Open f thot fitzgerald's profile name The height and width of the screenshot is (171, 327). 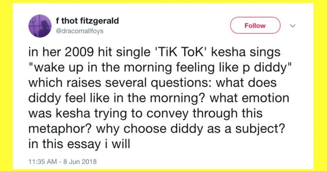[87, 21]
